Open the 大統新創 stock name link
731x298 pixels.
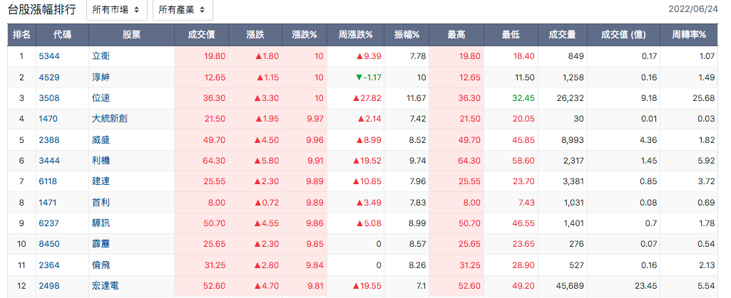click(110, 119)
